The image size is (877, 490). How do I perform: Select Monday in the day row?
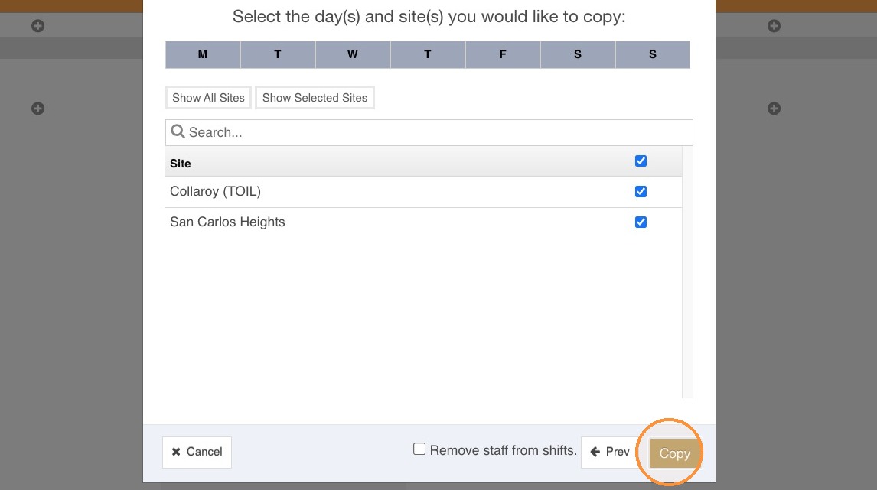point(203,54)
